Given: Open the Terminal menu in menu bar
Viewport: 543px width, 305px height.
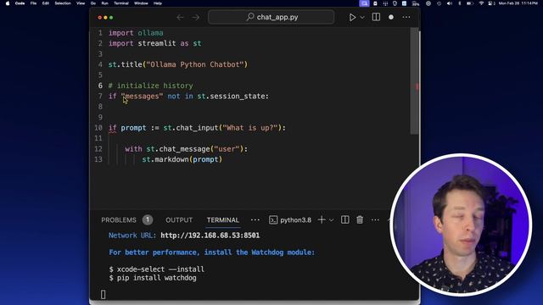Looking at the screenshot, I should coord(121,3).
